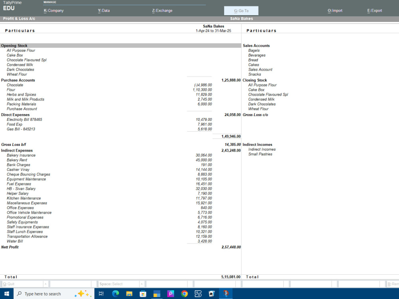Select Electricity Bill 878465 ledger

24,120
